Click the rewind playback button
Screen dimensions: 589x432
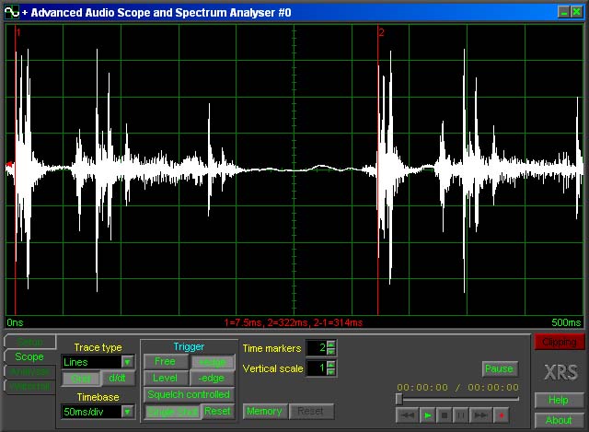(408, 415)
